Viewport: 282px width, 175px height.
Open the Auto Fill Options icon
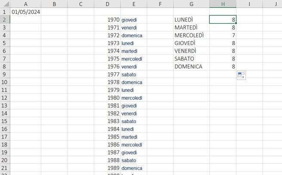(x=241, y=75)
